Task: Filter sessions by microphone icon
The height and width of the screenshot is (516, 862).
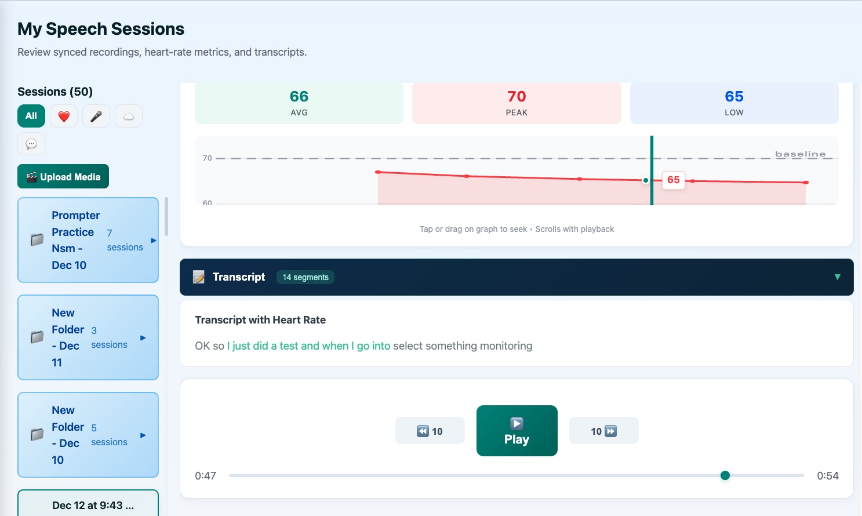Action: (96, 116)
